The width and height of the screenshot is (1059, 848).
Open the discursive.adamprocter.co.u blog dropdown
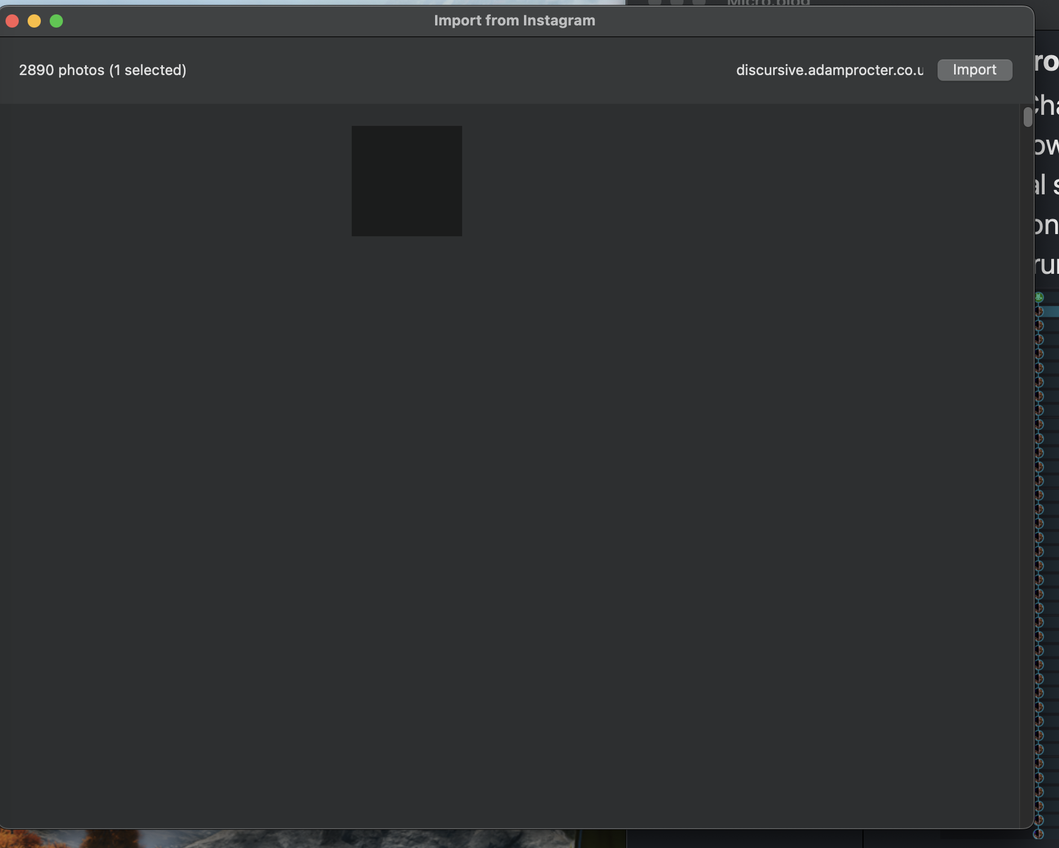(829, 70)
